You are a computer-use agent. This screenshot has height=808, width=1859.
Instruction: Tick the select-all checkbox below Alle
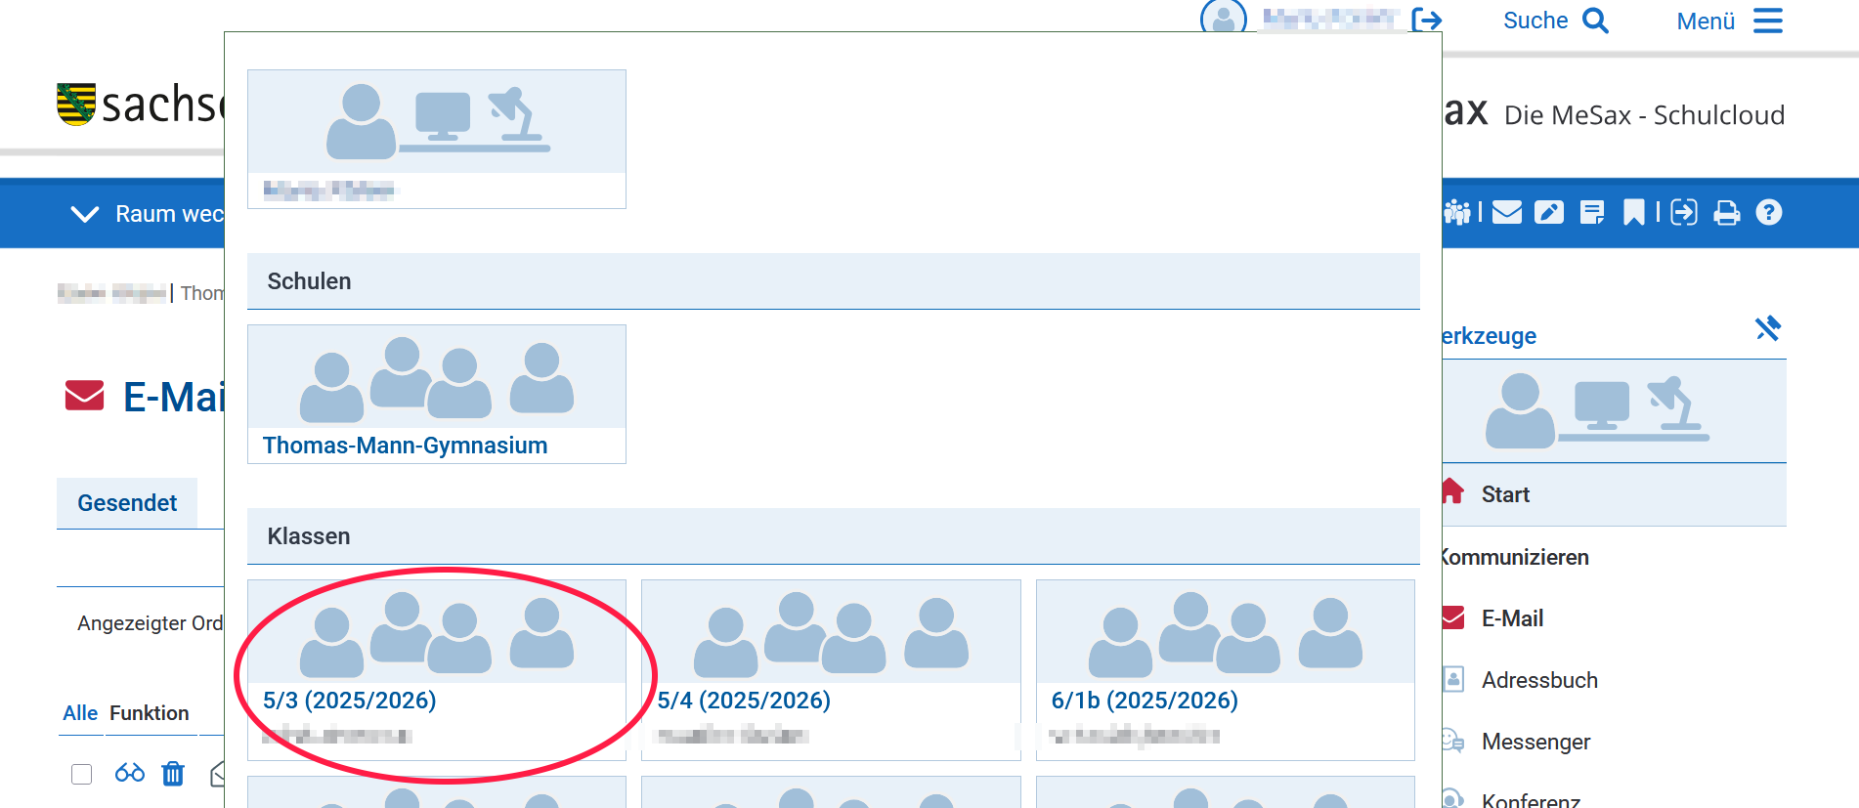point(82,774)
